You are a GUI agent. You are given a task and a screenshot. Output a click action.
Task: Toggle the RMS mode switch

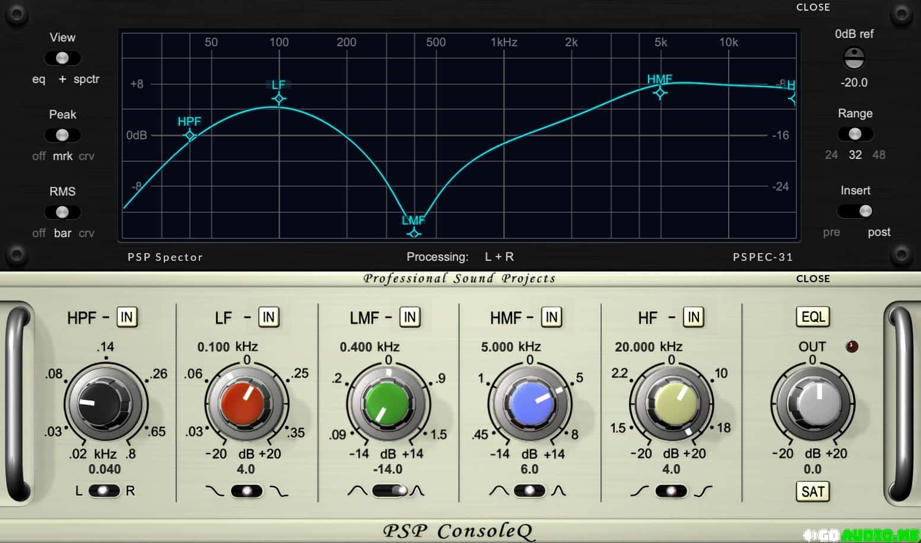(62, 212)
